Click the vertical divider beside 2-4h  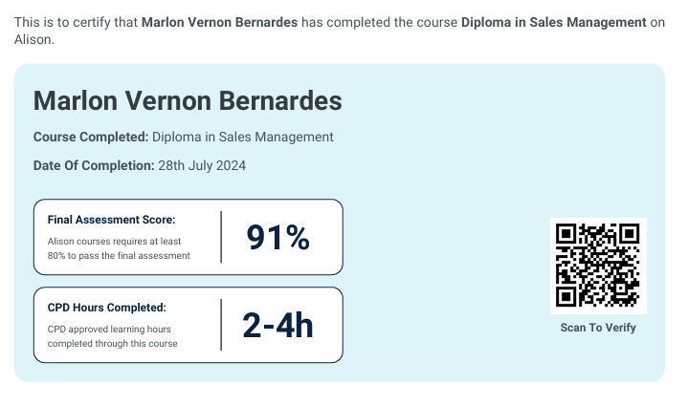coord(221,326)
